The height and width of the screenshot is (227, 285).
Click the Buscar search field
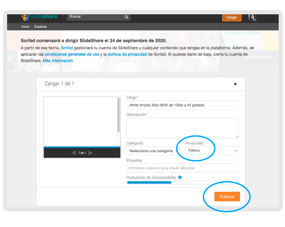tap(98, 17)
